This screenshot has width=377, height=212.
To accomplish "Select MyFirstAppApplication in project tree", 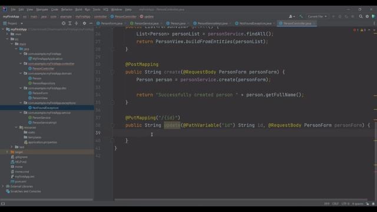I will 47,59.
